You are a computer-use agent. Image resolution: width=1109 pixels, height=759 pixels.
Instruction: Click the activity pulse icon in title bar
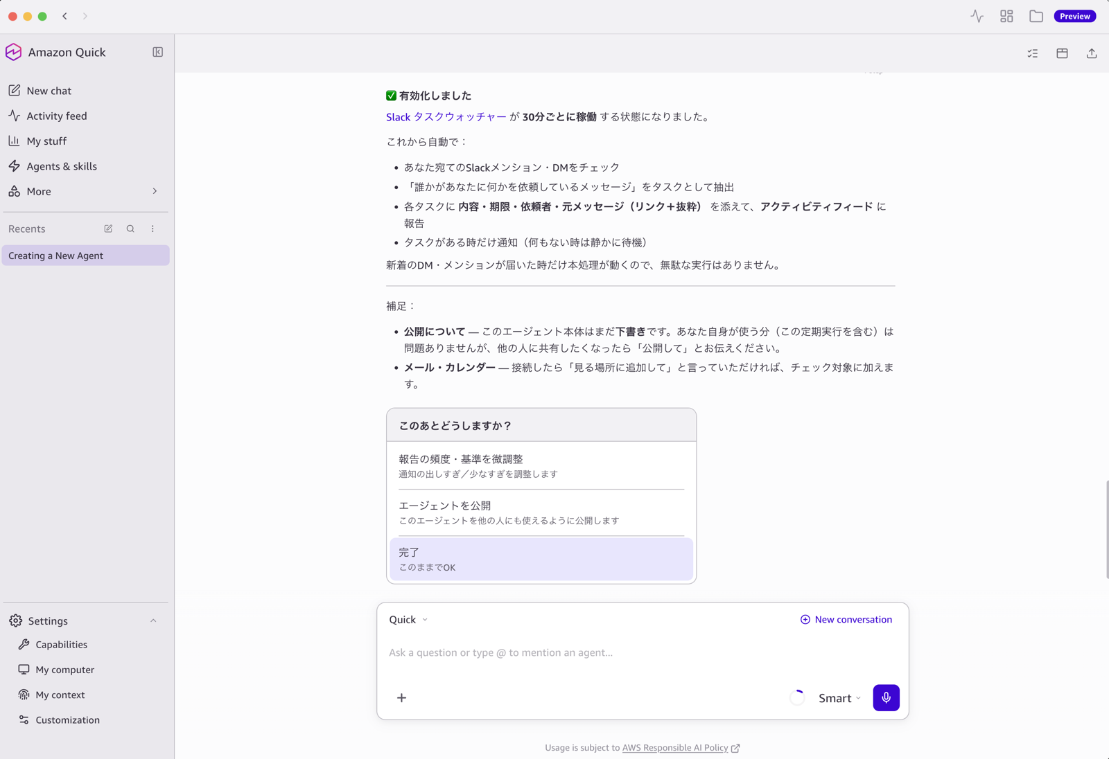click(977, 16)
